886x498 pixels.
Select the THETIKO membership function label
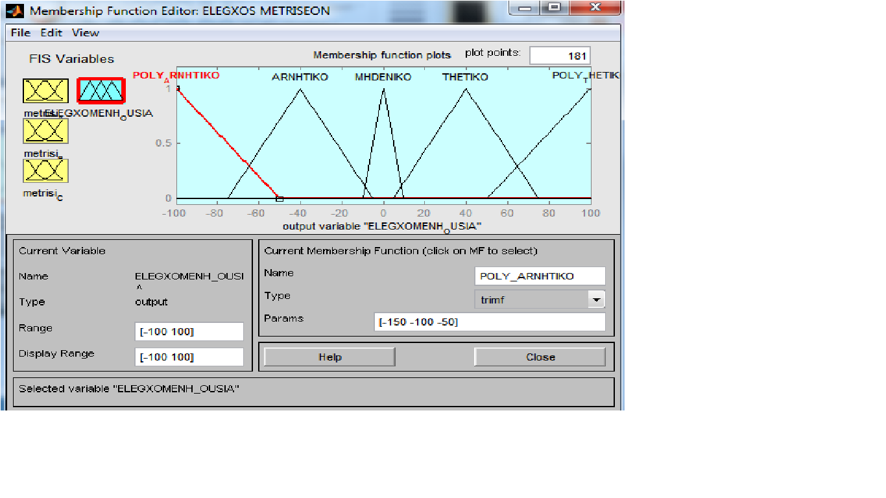tap(465, 77)
